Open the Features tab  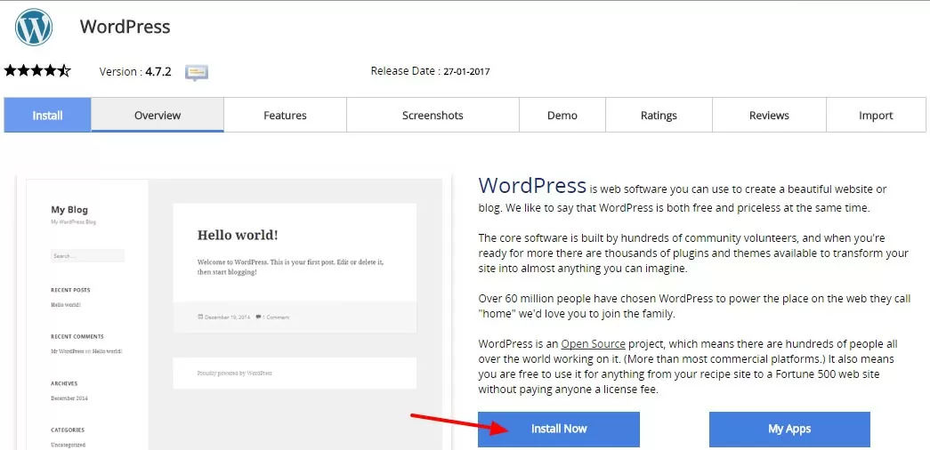[x=286, y=115]
